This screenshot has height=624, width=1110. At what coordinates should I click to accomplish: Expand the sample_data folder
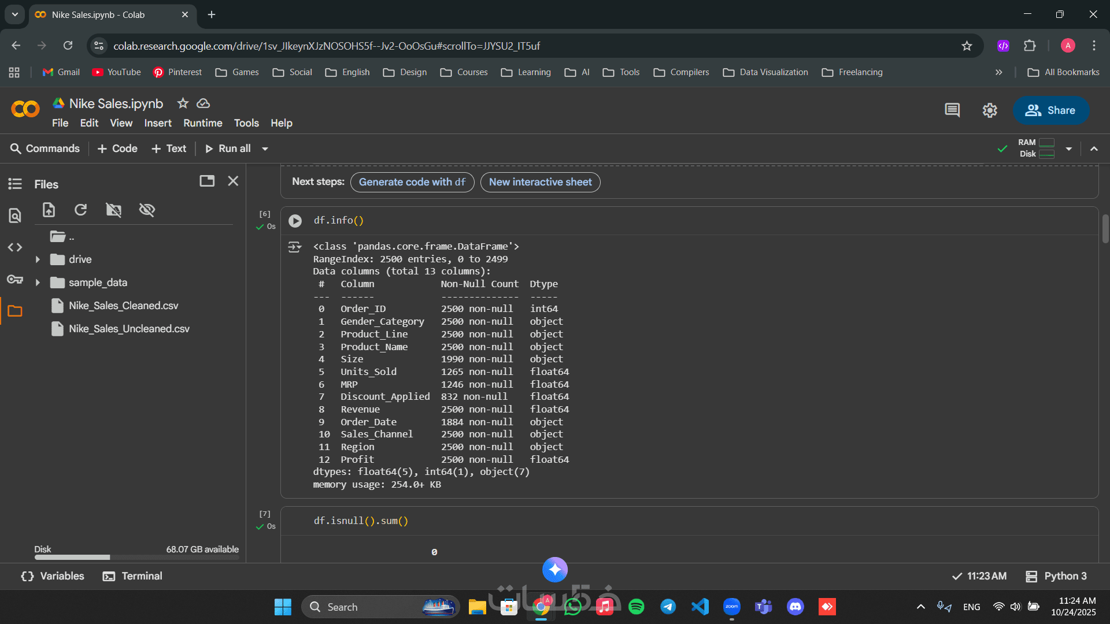tap(38, 283)
